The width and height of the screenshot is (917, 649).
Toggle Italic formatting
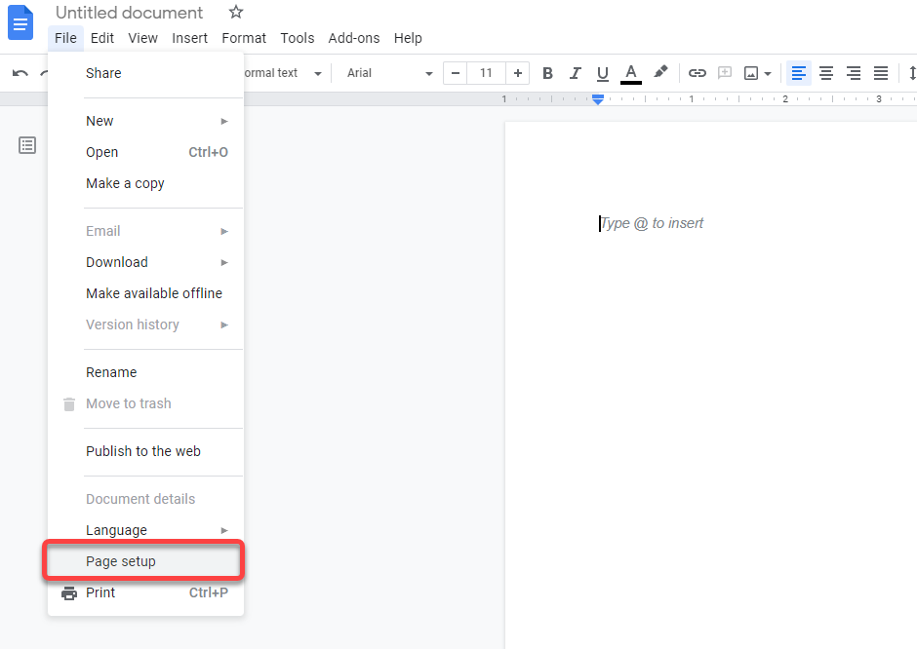point(575,73)
